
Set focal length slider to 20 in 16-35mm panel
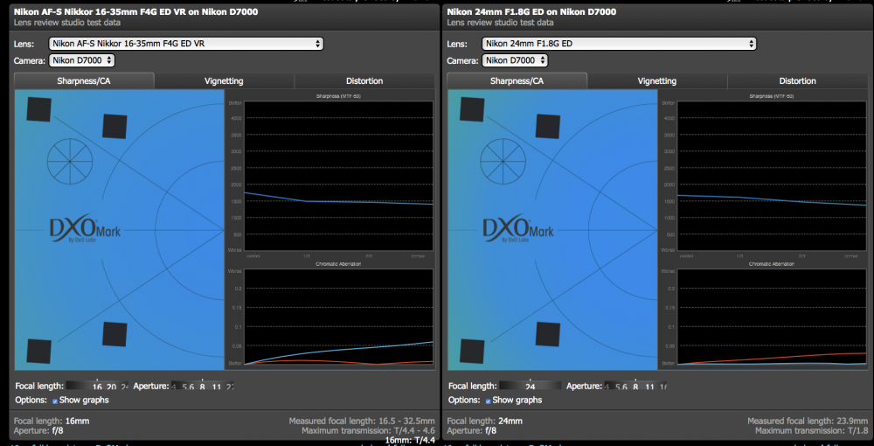point(112,387)
